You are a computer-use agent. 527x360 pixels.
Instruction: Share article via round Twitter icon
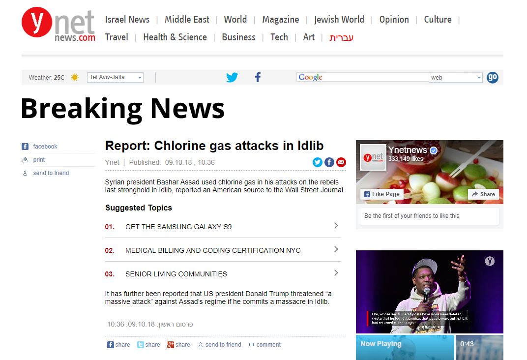tap(317, 162)
